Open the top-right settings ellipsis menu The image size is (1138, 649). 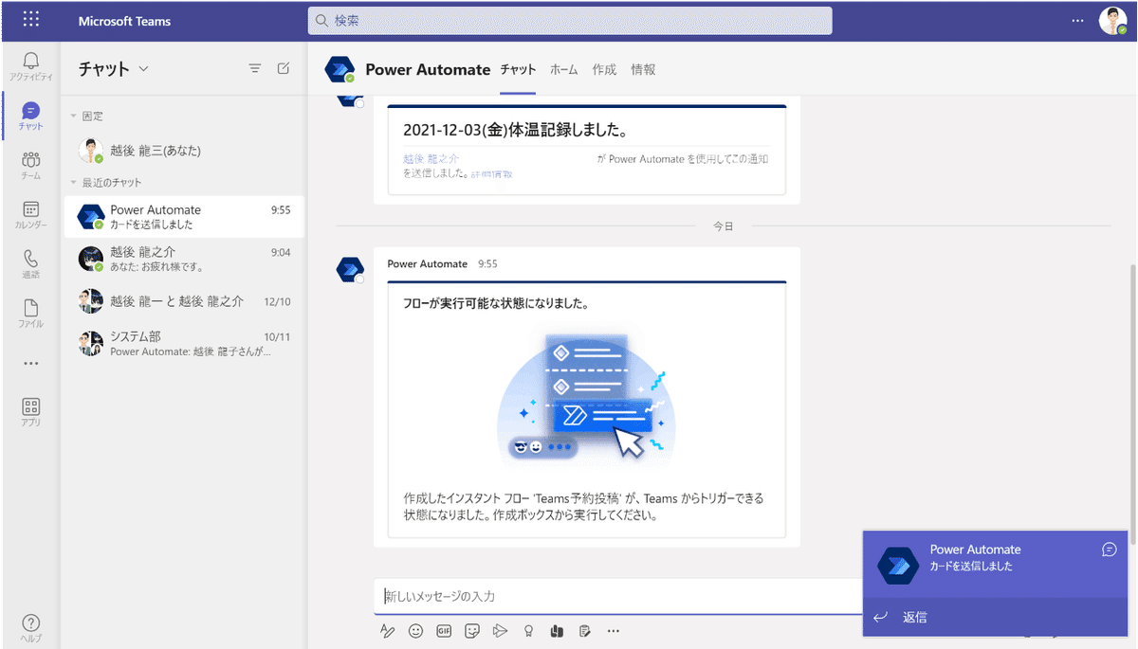point(1076,20)
